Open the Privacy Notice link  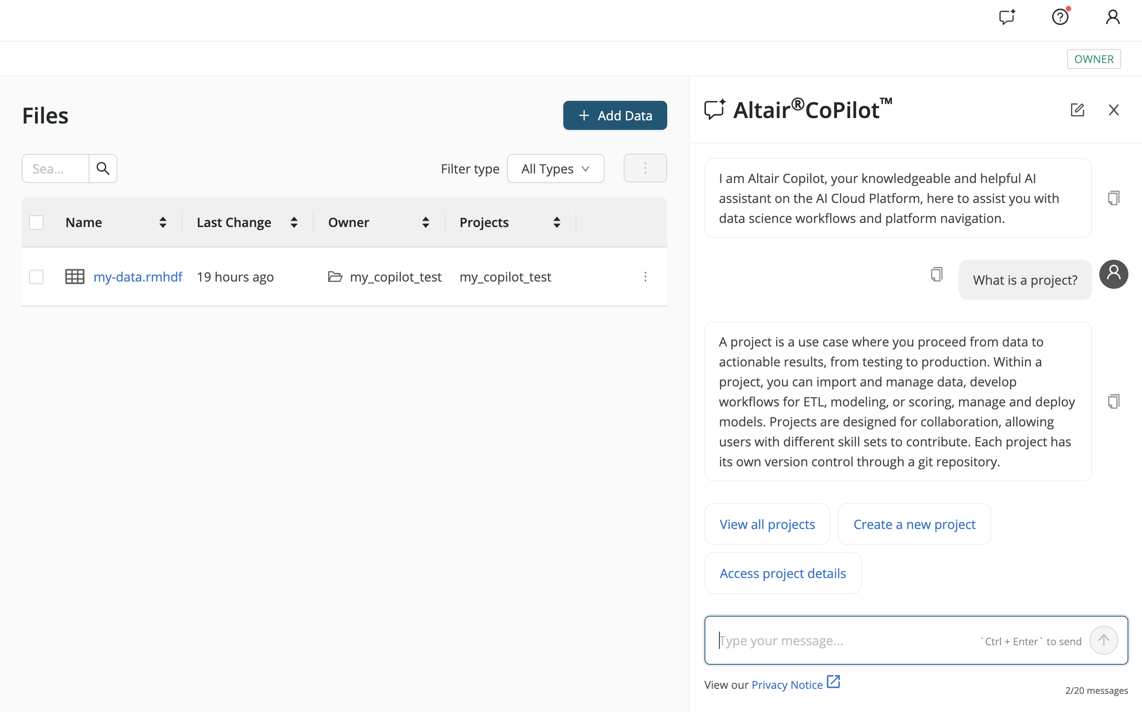(786, 684)
